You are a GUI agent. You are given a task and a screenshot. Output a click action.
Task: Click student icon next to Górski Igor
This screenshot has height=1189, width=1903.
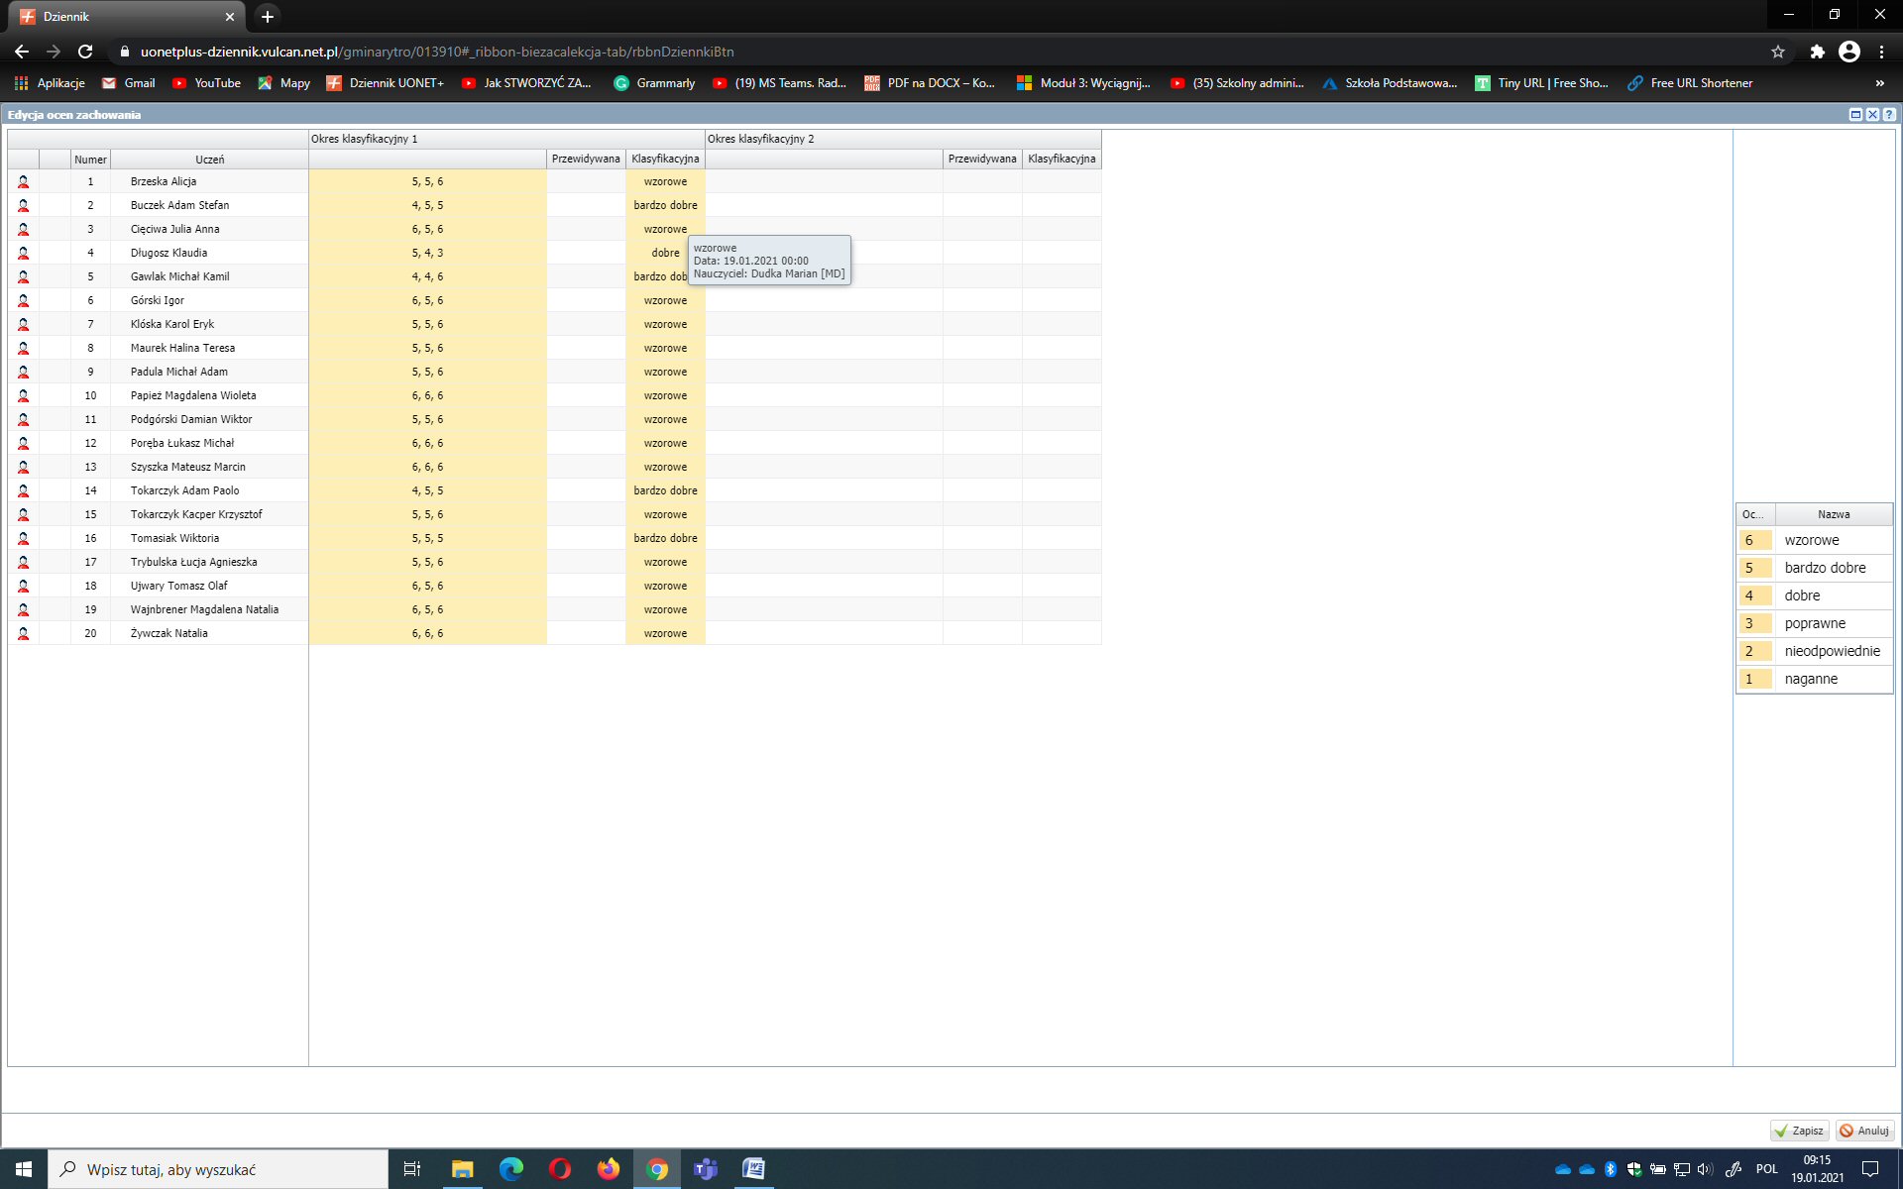coord(23,301)
